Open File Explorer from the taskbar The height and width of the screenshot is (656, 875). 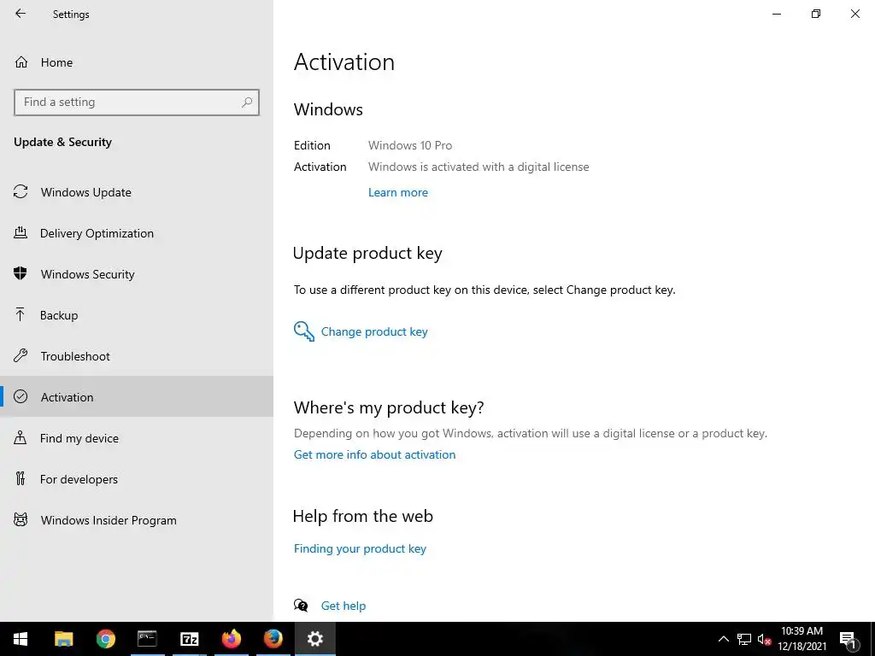point(63,639)
